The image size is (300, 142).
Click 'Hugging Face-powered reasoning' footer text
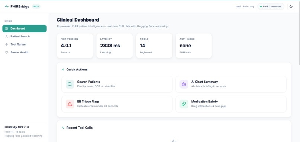(23, 136)
